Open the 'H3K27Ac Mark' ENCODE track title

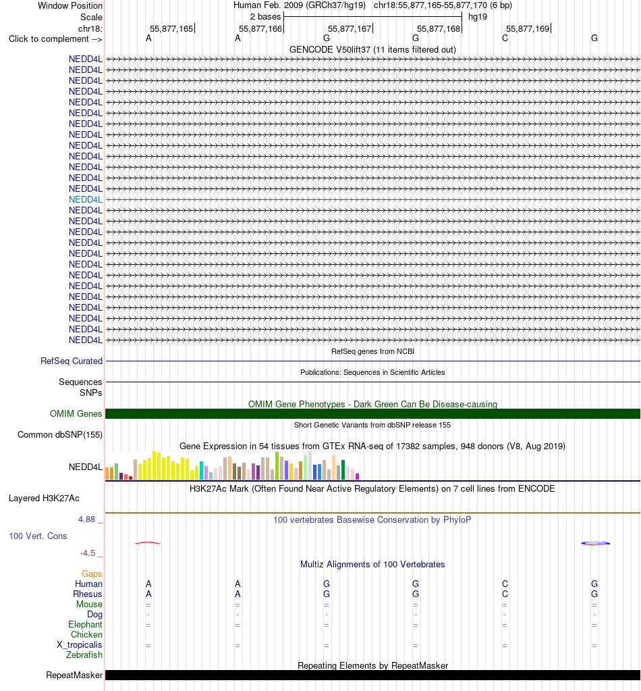[x=372, y=488]
